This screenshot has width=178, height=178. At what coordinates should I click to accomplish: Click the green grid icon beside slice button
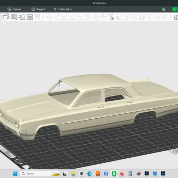(164, 9)
